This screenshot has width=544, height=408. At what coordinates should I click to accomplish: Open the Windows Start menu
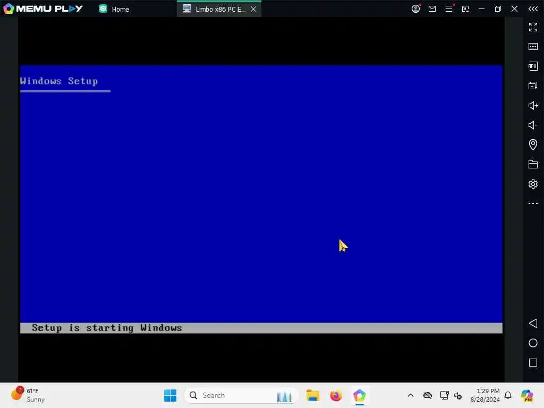[x=170, y=395]
